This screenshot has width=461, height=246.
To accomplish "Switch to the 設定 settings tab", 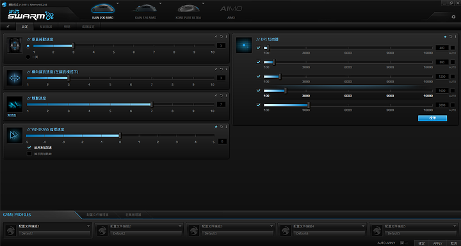I will click(x=25, y=27).
